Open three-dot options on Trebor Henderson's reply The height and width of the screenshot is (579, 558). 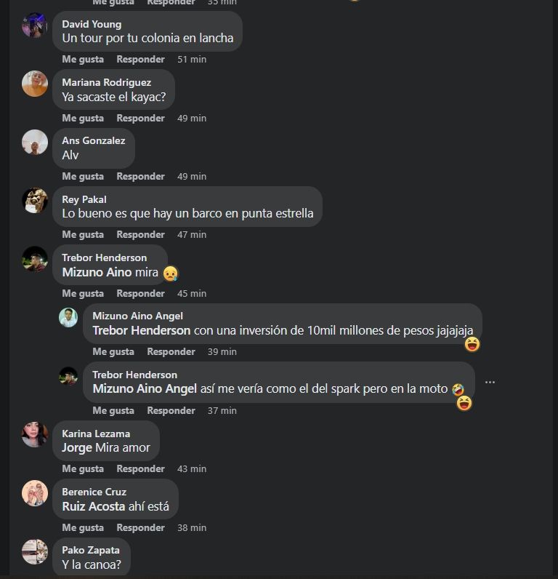(490, 382)
